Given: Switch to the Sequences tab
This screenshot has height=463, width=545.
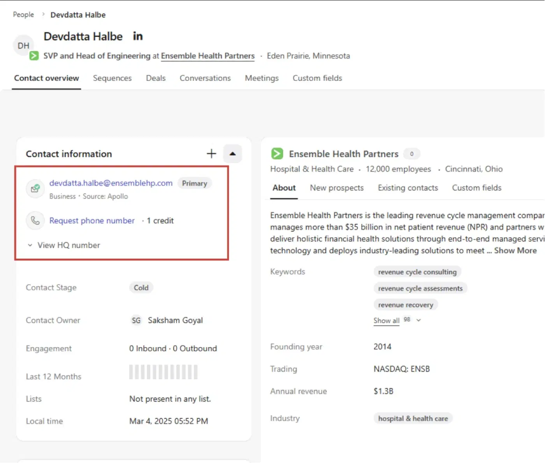Looking at the screenshot, I should [x=113, y=78].
